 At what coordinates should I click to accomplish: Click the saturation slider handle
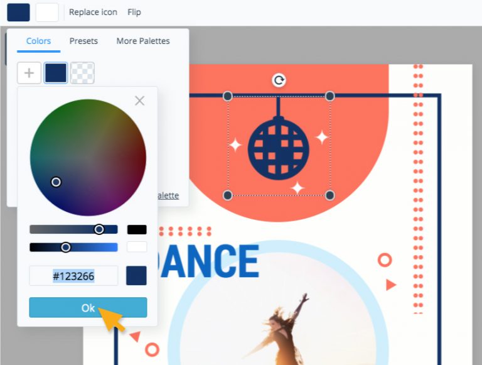(99, 229)
